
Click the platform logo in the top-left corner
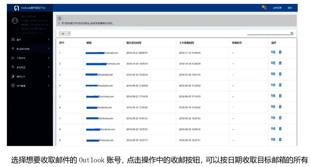pos(16,8)
